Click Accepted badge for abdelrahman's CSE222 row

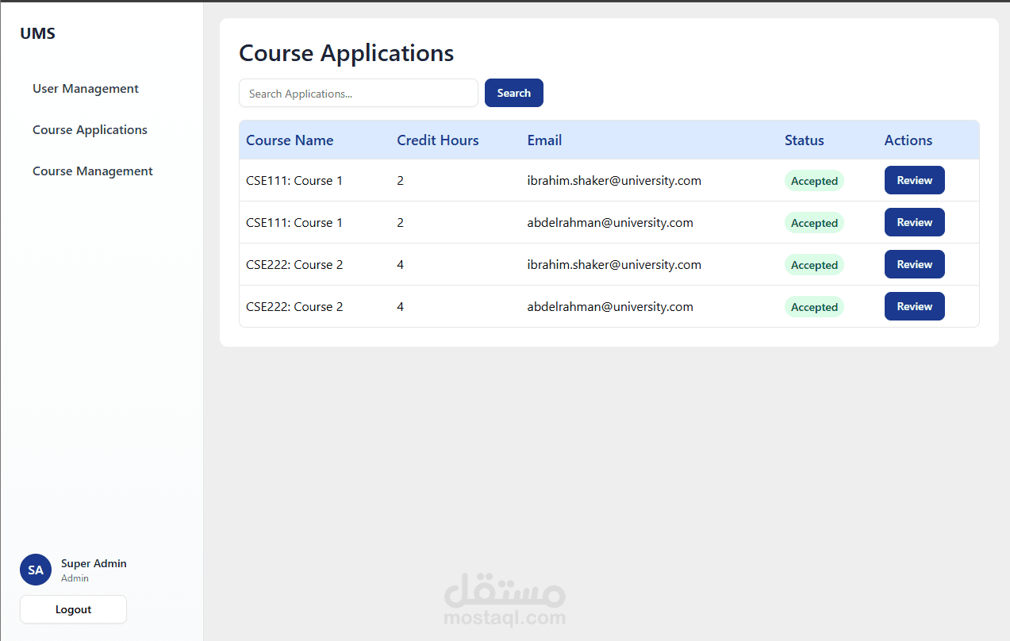point(814,307)
